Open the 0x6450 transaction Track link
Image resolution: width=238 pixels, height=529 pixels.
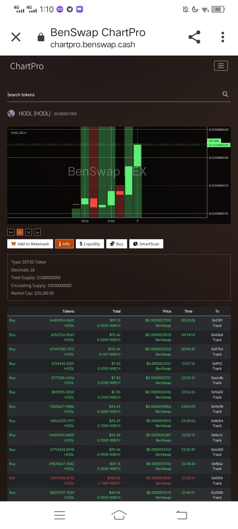(x=217, y=455)
